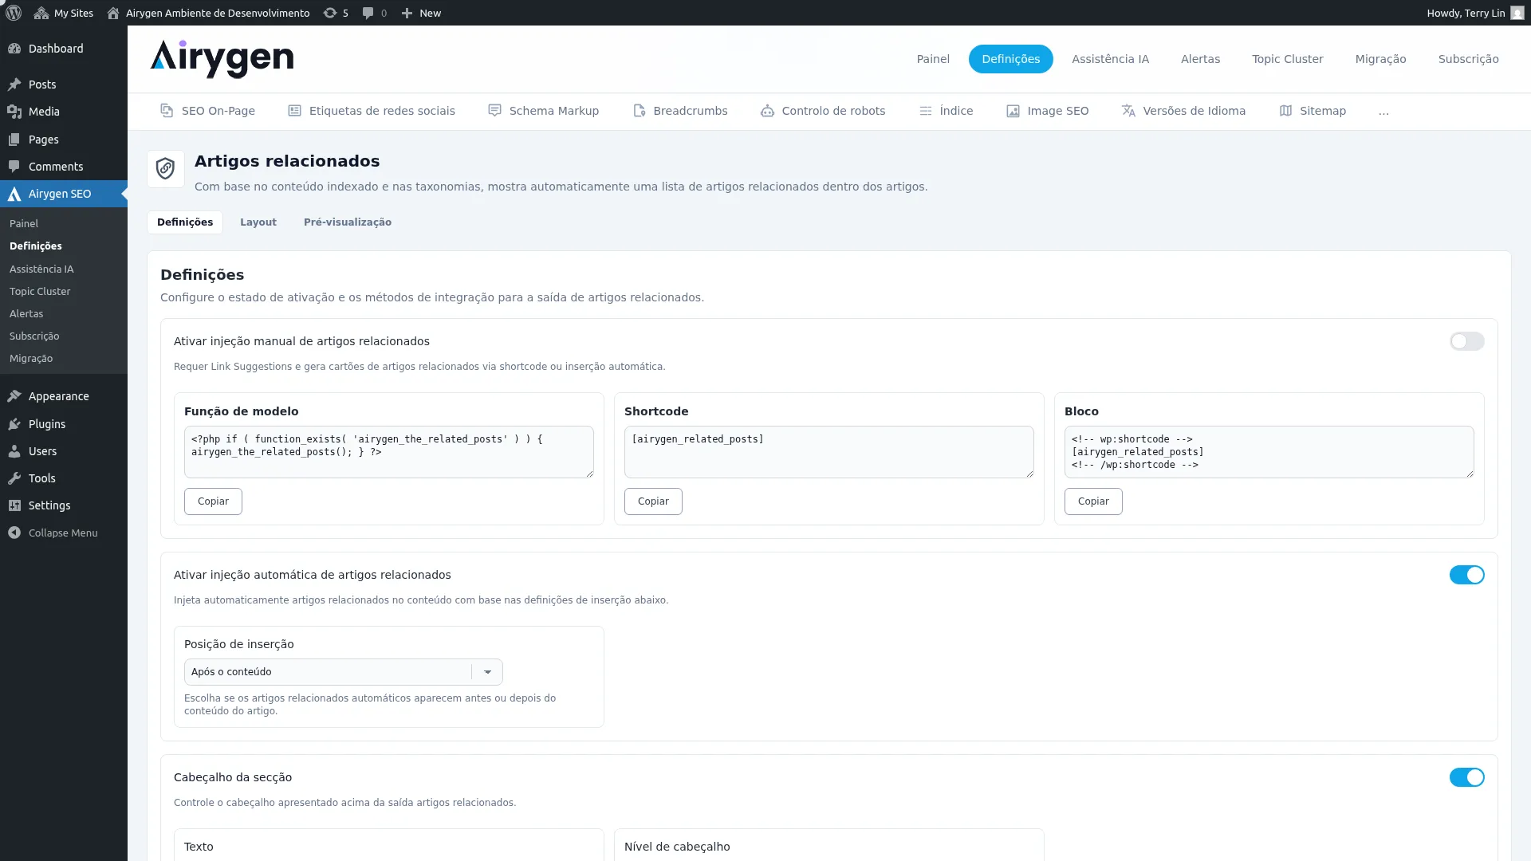Click the Breadcrumbs icon

pos(639,111)
